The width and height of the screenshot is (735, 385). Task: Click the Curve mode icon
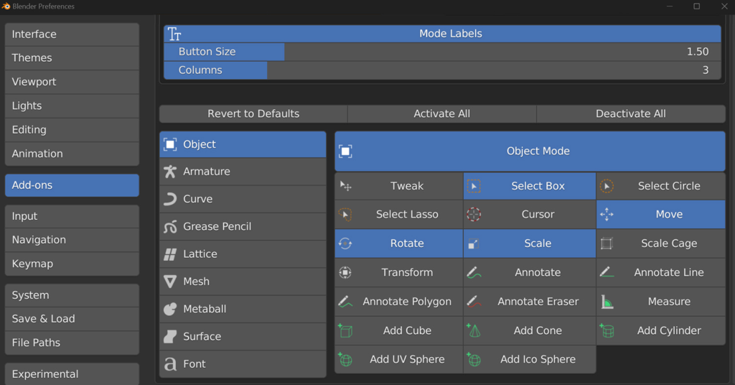(x=170, y=199)
